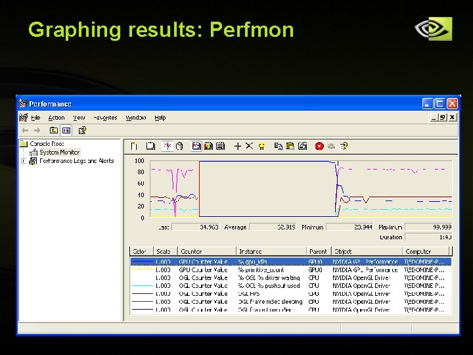Select Performance Logs and Alerts node
This screenshot has height=355, width=473.
tap(77, 161)
